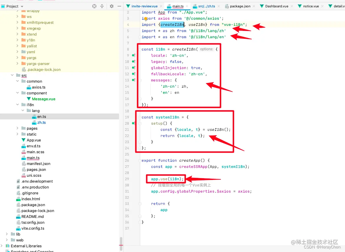Expand the xmlhttprequest folder
The width and height of the screenshot is (345, 252).
tap(17, 22)
